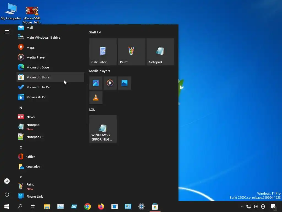The image size is (282, 212).
Task: Select the yt5s.io-SML Movie video file
Action: coord(32,15)
